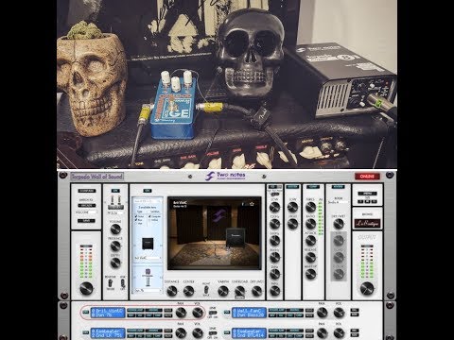Show previous microphone with left arrow
The height and width of the screenshot is (340, 454).
(x=134, y=277)
